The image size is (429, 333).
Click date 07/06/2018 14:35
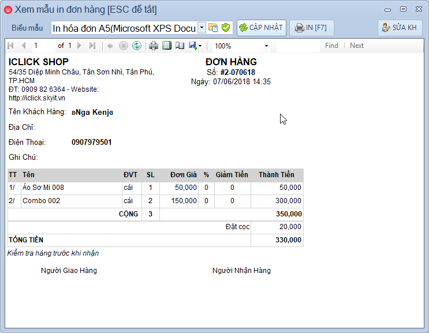click(x=242, y=82)
